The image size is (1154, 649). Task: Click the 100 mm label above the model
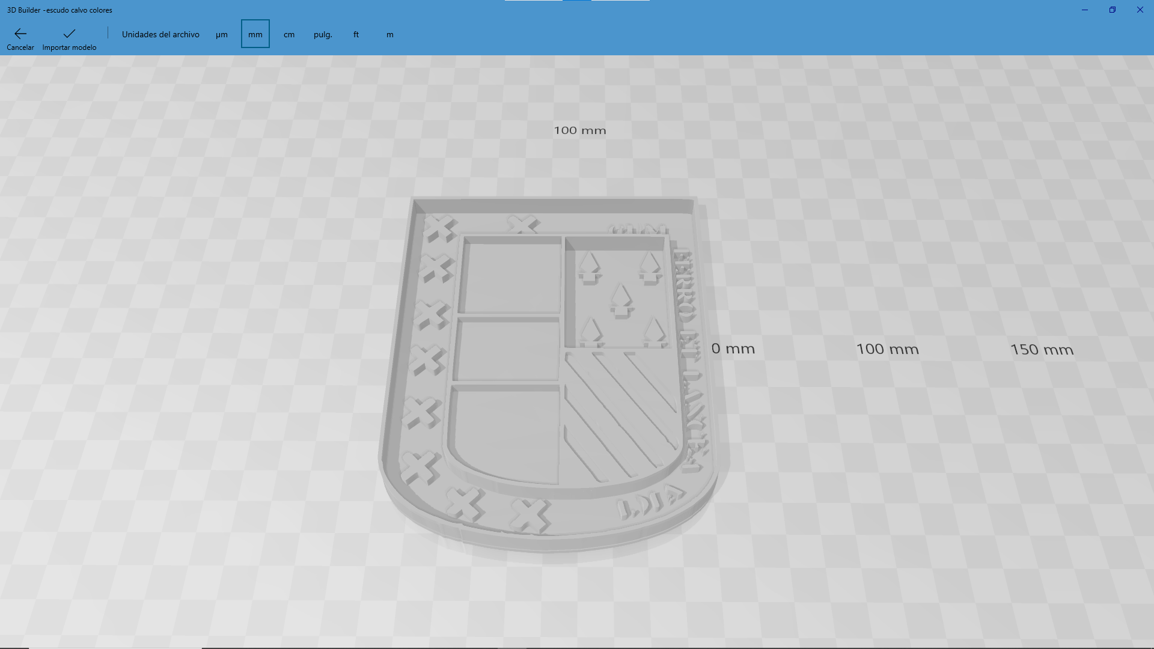tap(579, 130)
